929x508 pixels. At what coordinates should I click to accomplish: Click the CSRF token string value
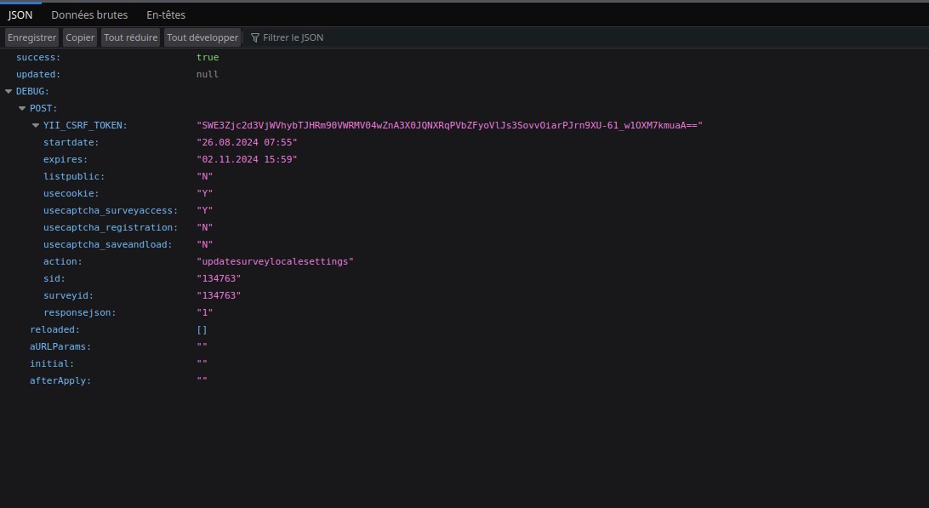449,125
